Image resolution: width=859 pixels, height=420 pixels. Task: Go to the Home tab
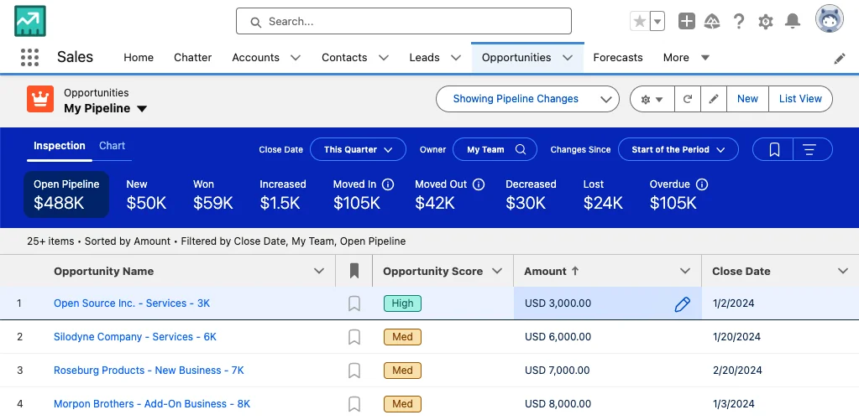click(139, 57)
